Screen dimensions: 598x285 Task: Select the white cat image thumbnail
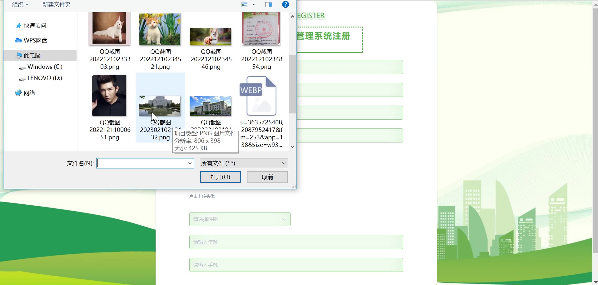(109, 28)
